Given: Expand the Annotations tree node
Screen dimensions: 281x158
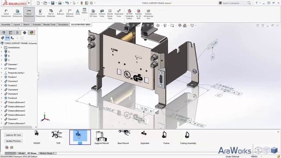Looking at the screenshot, I should point(2,47).
